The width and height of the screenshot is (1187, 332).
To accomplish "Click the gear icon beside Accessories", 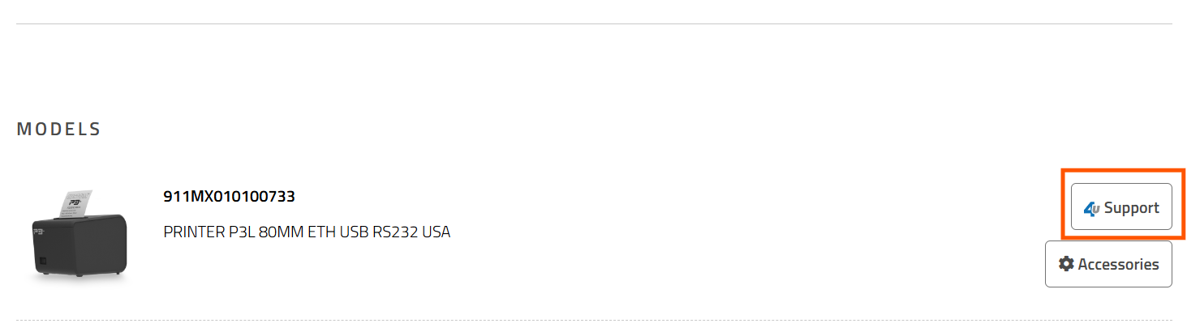I will 1066,264.
